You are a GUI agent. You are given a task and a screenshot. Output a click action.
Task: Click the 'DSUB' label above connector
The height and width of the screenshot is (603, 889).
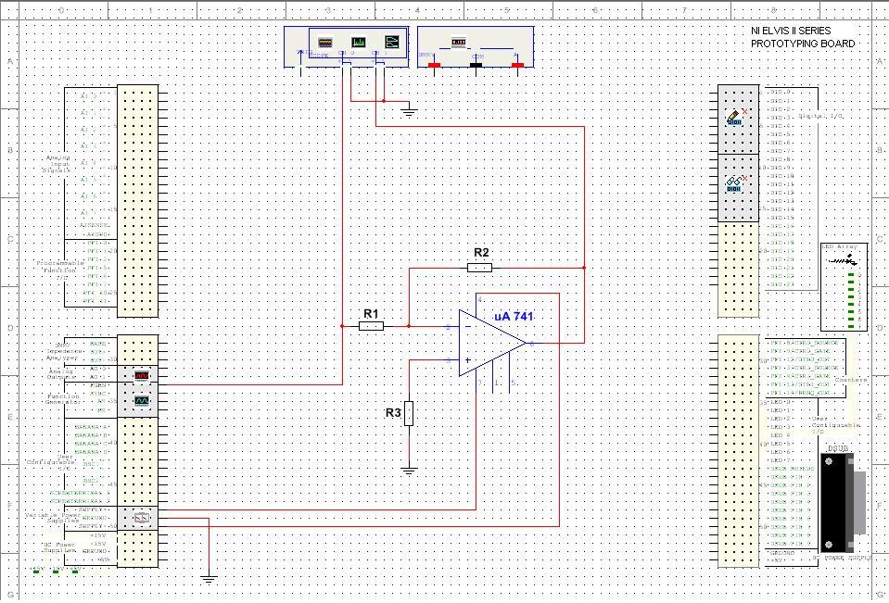pyautogui.click(x=838, y=449)
